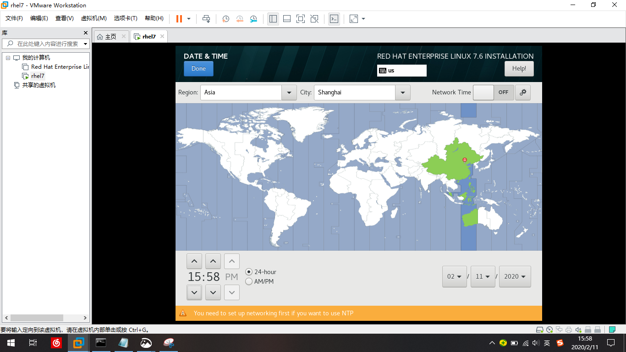
Task: Toggle console view icon in toolbar
Action: 334,19
